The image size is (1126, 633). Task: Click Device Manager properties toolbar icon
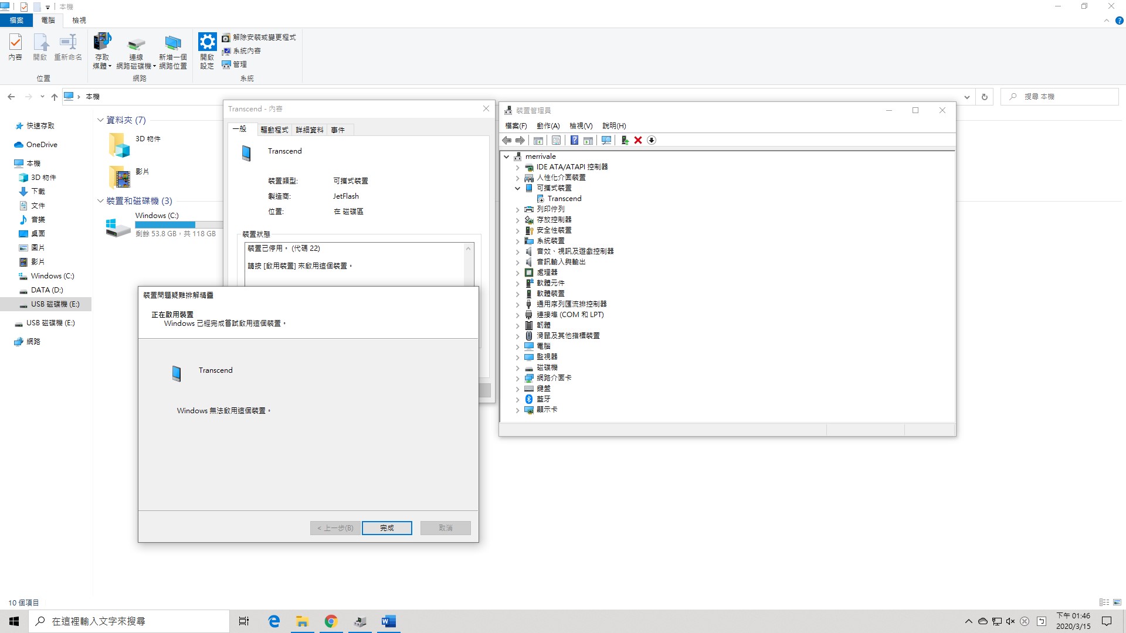coord(556,140)
